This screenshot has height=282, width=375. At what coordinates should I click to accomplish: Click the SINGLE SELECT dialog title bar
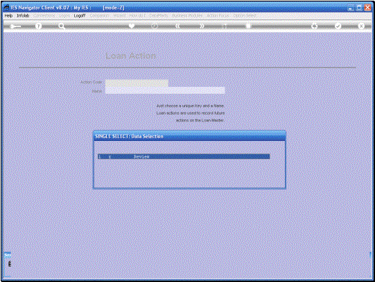coord(189,136)
